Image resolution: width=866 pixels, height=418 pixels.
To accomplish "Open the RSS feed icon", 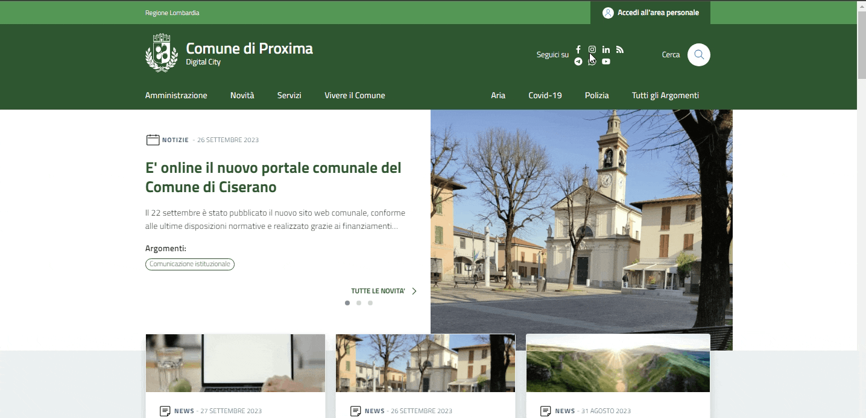I will coord(620,49).
